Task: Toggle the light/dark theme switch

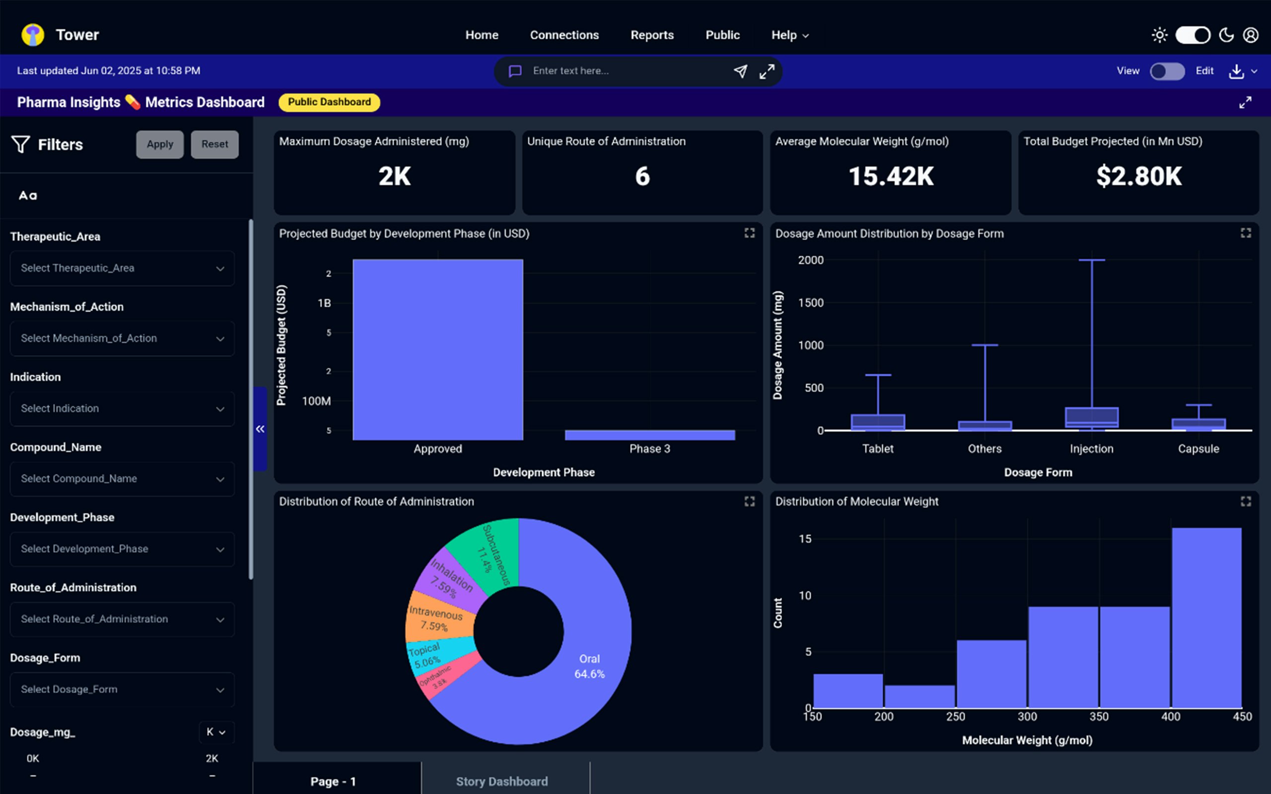Action: coord(1192,35)
